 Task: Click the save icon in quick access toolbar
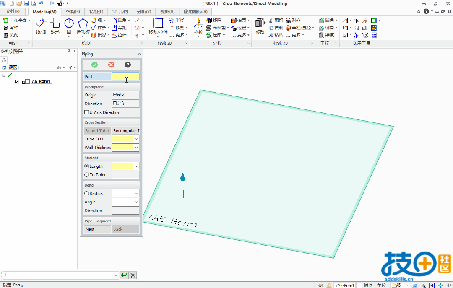point(26,3)
